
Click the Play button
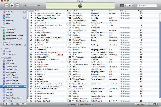(x=12, y=5)
